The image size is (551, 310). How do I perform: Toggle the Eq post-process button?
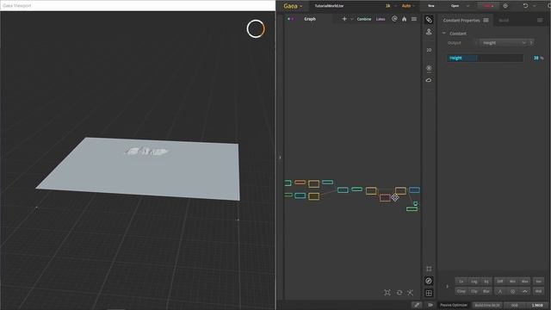click(x=486, y=282)
